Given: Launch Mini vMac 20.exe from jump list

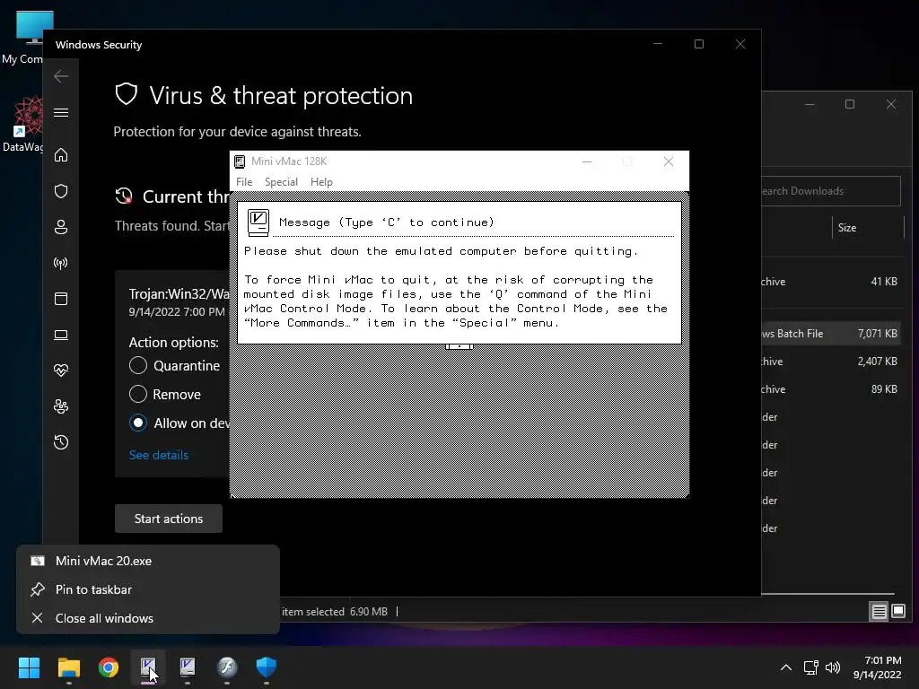Looking at the screenshot, I should (x=148, y=561).
